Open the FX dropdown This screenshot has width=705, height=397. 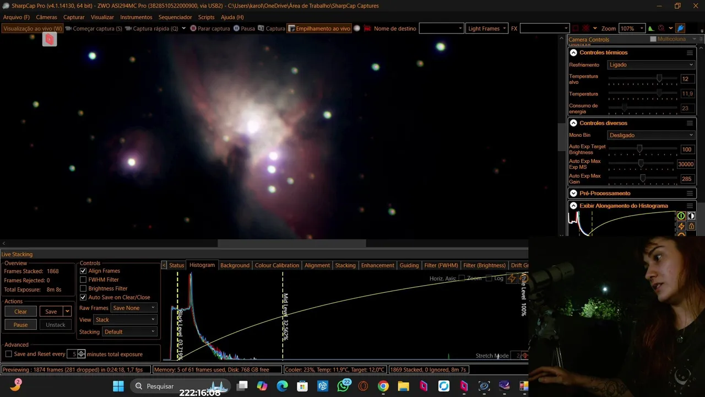[x=544, y=29]
